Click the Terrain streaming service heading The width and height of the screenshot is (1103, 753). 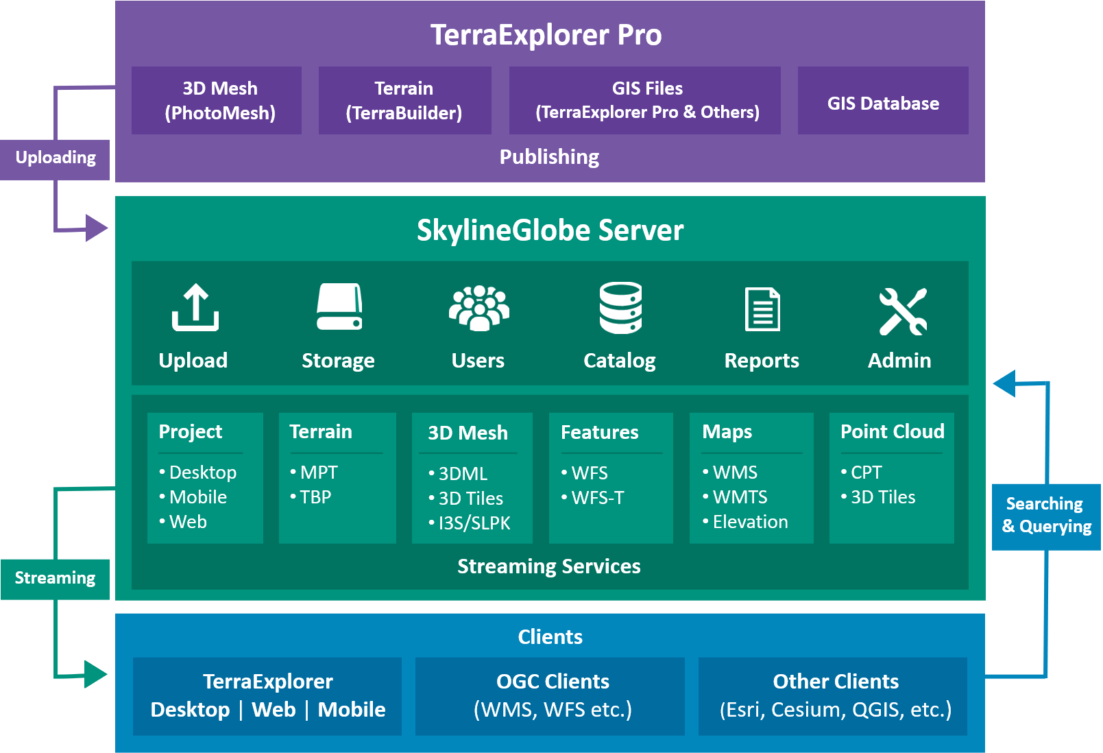(x=321, y=432)
